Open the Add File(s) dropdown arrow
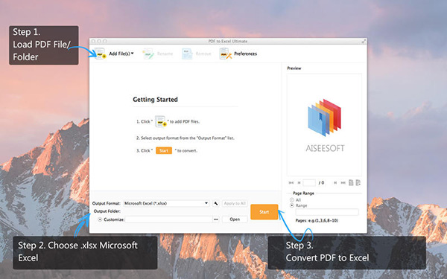447x279 pixels. pyautogui.click(x=133, y=54)
